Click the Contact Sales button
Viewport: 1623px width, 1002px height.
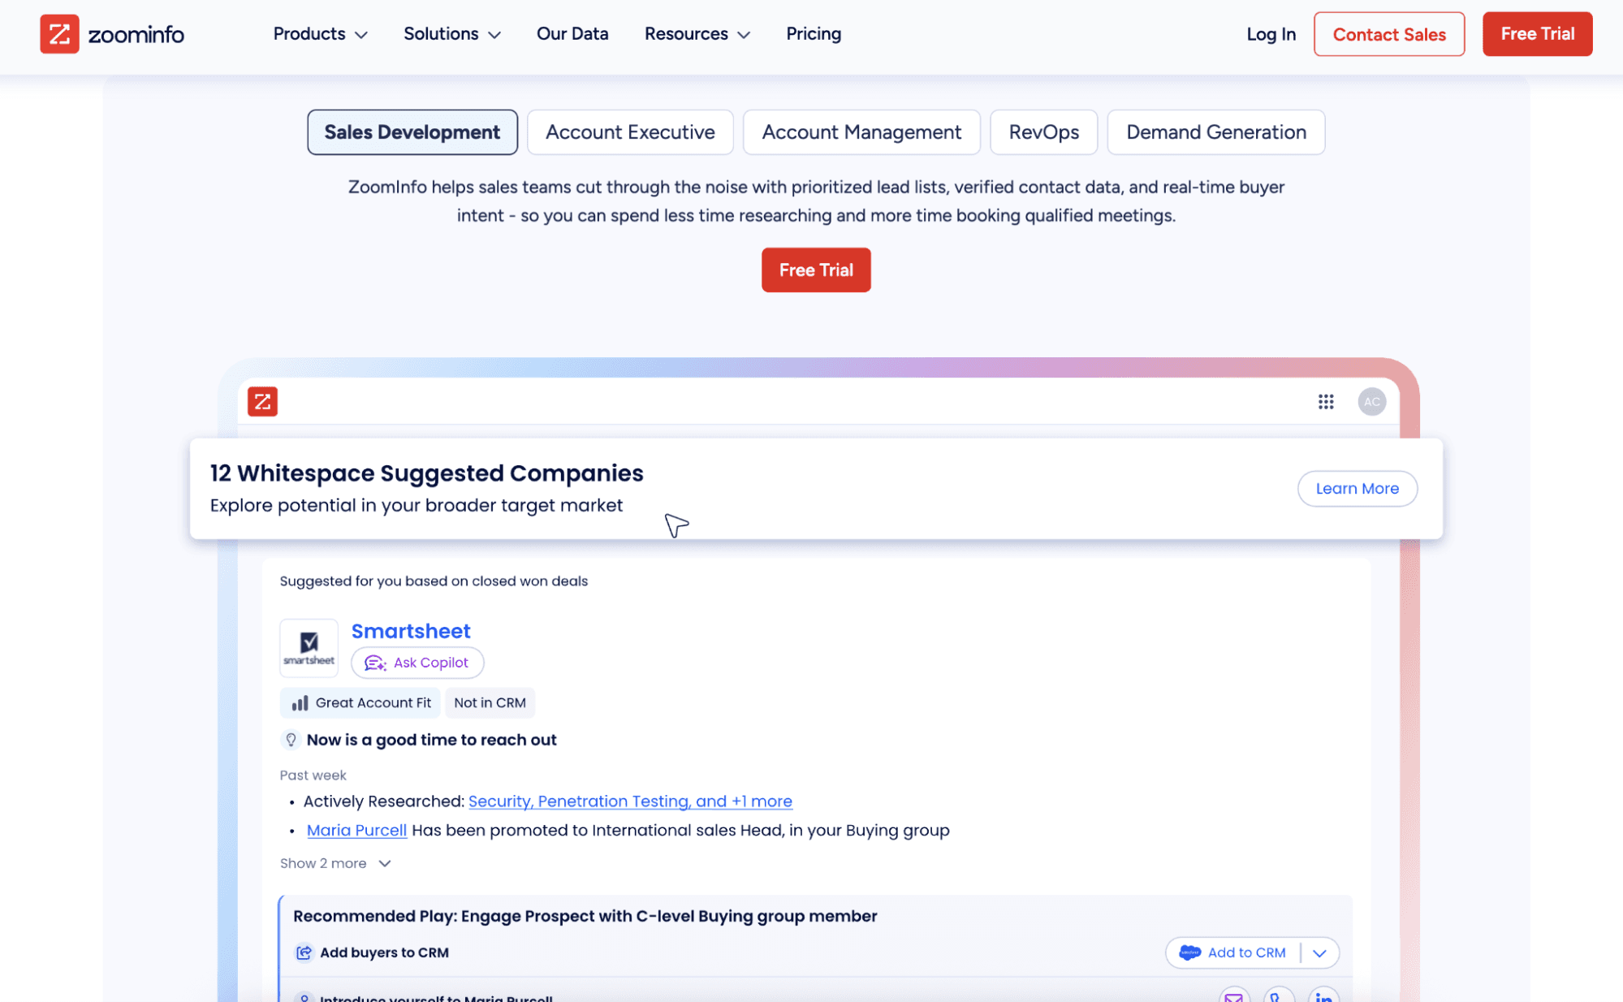[x=1388, y=34]
